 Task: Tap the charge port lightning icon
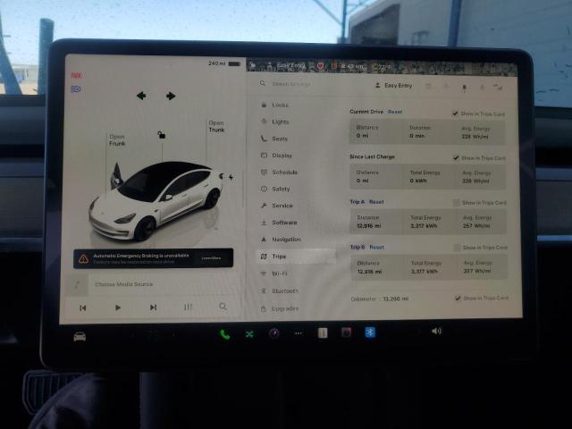pos(231,177)
